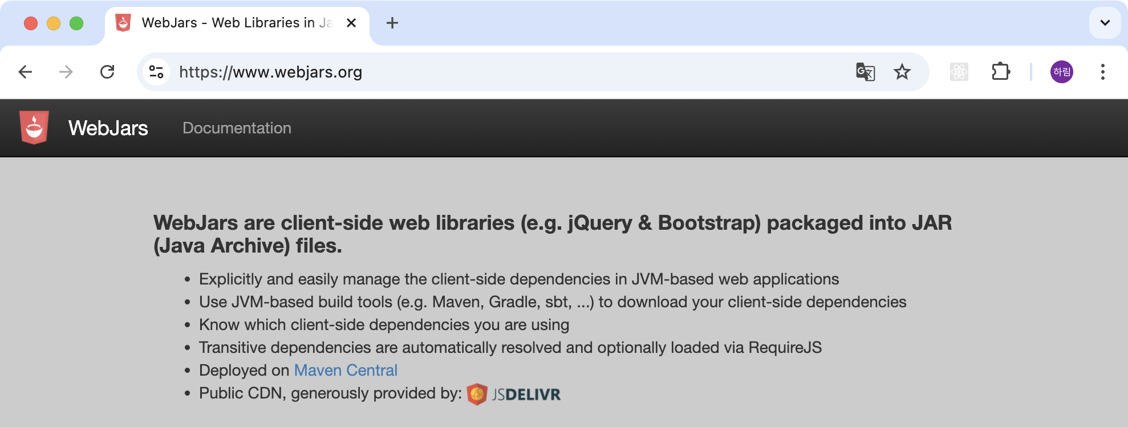Select the WebJars browser tab
Screen dimensions: 1128x427
237,23
